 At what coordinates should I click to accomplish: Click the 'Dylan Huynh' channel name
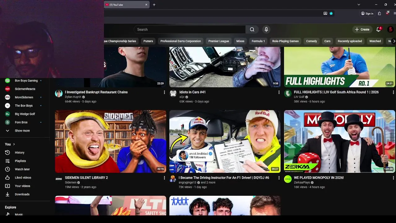(x=73, y=97)
